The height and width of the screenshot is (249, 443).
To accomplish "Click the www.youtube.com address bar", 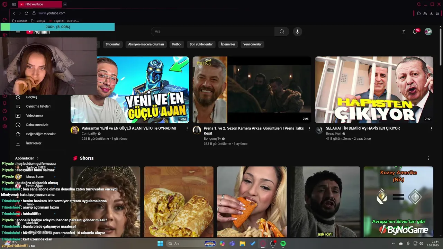I will [x=52, y=13].
